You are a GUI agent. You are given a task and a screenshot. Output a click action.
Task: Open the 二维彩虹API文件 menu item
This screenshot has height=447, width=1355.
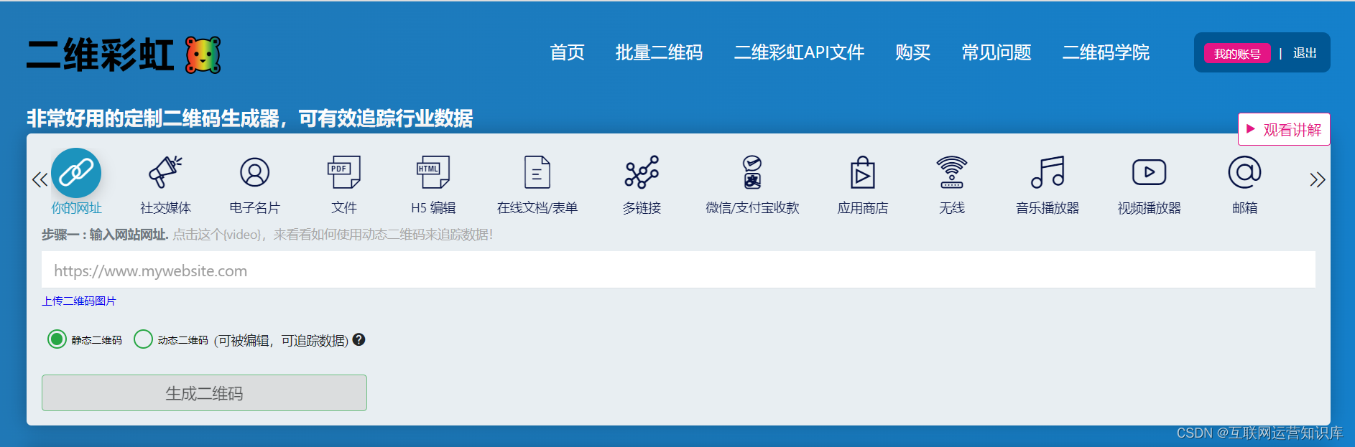799,52
